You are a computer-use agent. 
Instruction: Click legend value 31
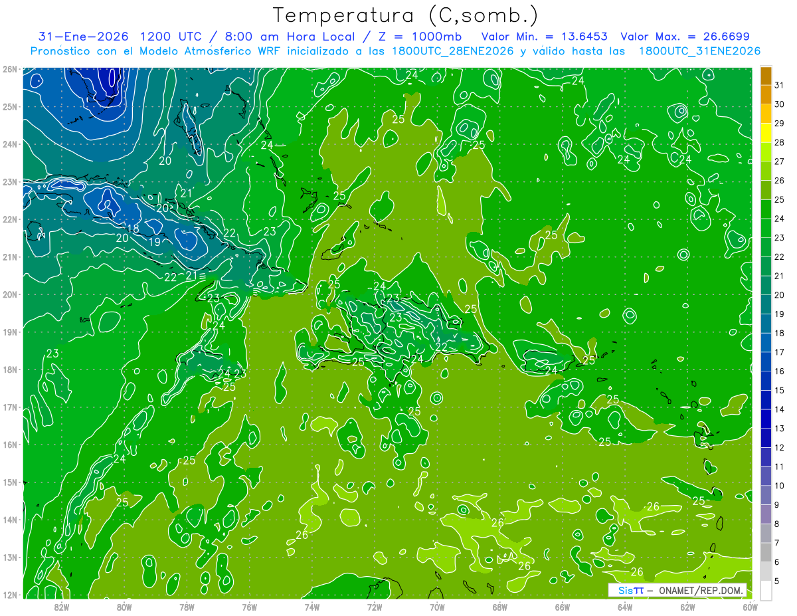tap(779, 86)
